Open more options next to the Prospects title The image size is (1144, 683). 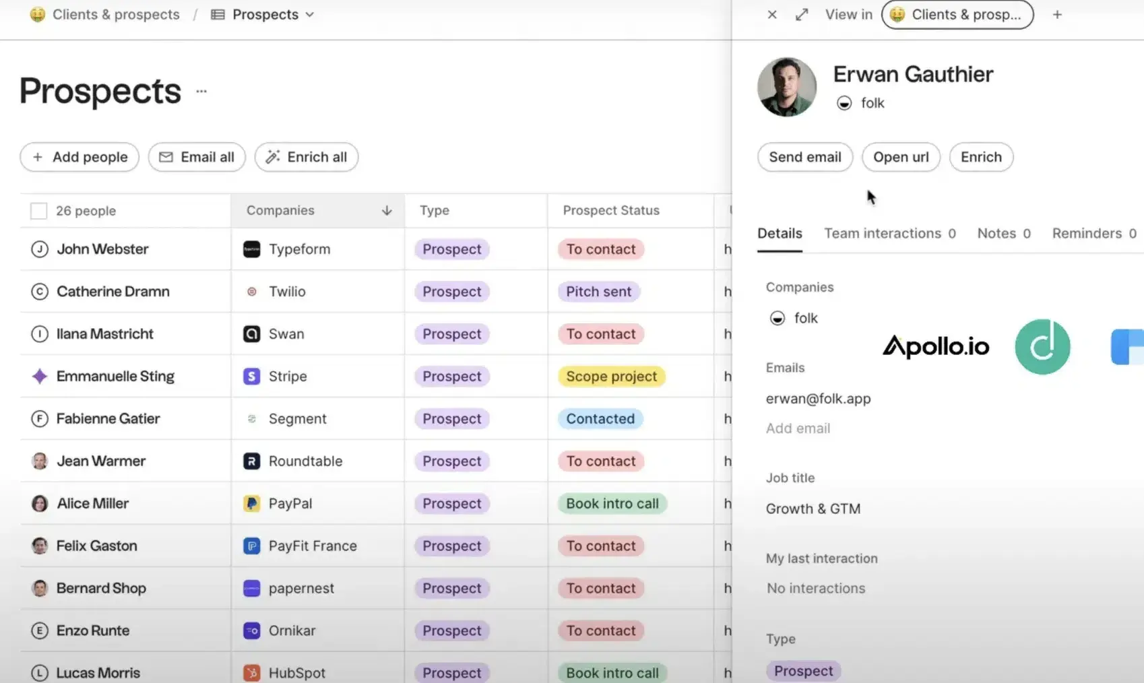(201, 90)
